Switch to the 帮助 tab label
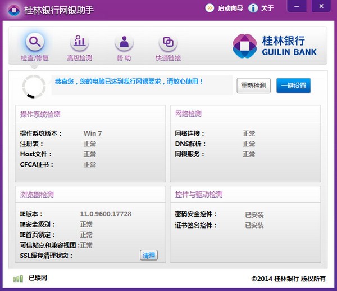 pyautogui.click(x=124, y=58)
